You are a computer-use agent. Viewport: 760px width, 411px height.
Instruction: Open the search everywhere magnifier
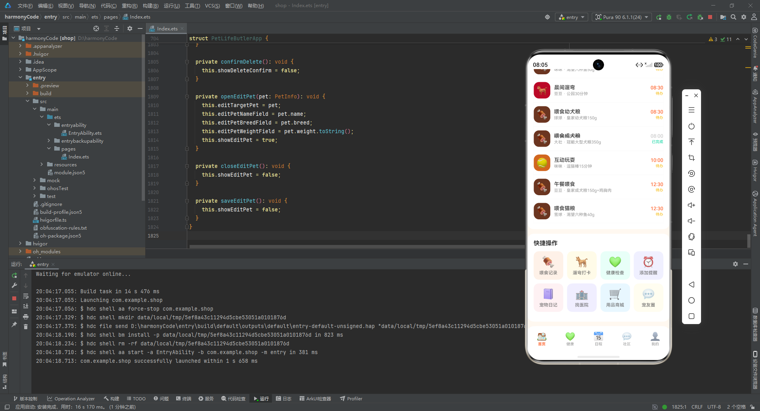pyautogui.click(x=733, y=17)
